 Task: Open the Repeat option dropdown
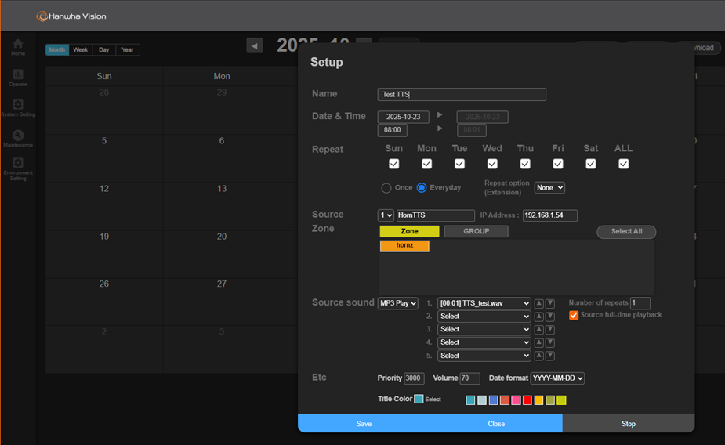(549, 188)
